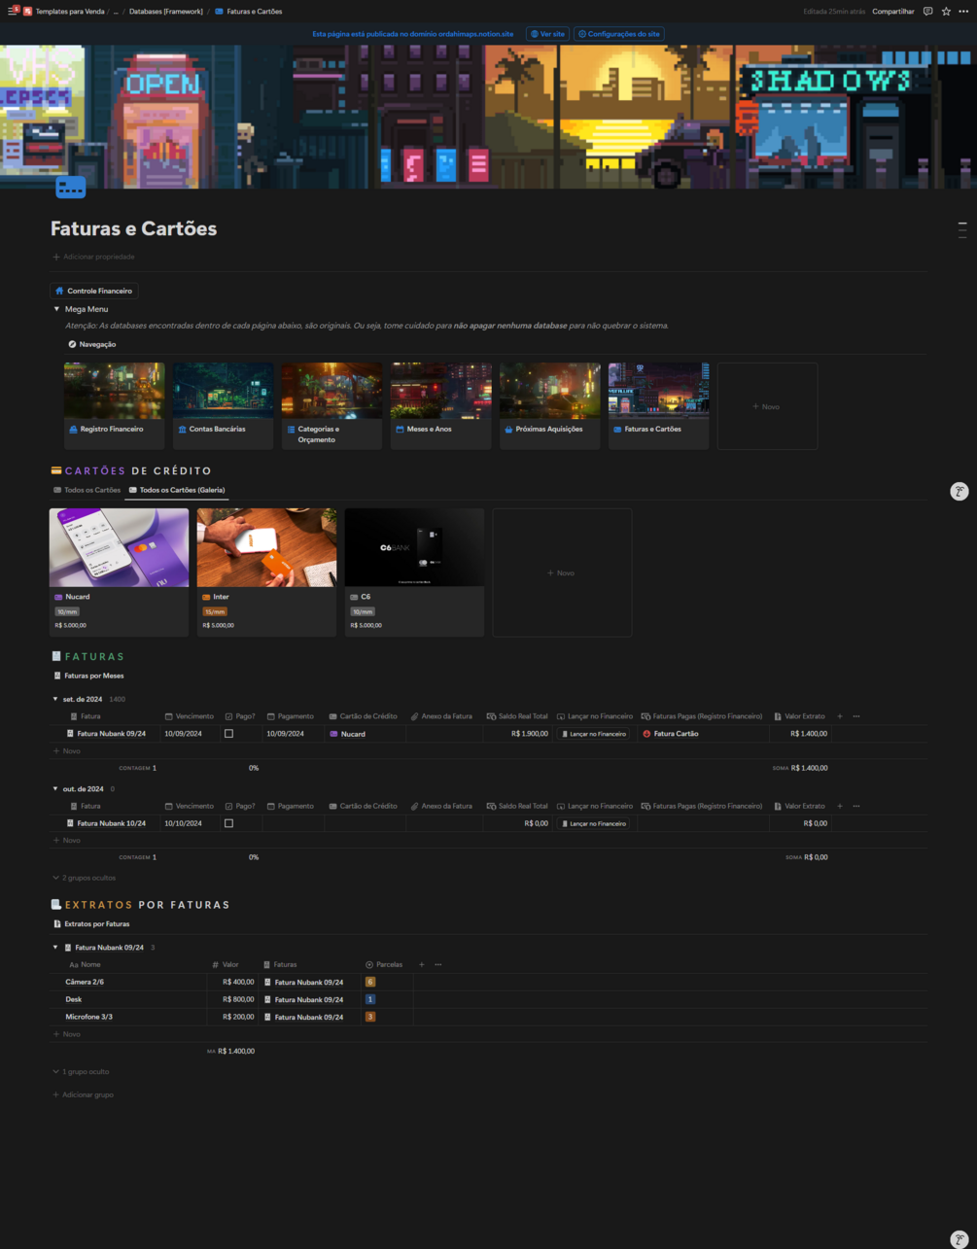The width and height of the screenshot is (977, 1249).
Task: Collapse the set. de 2024 group
Action: point(55,699)
